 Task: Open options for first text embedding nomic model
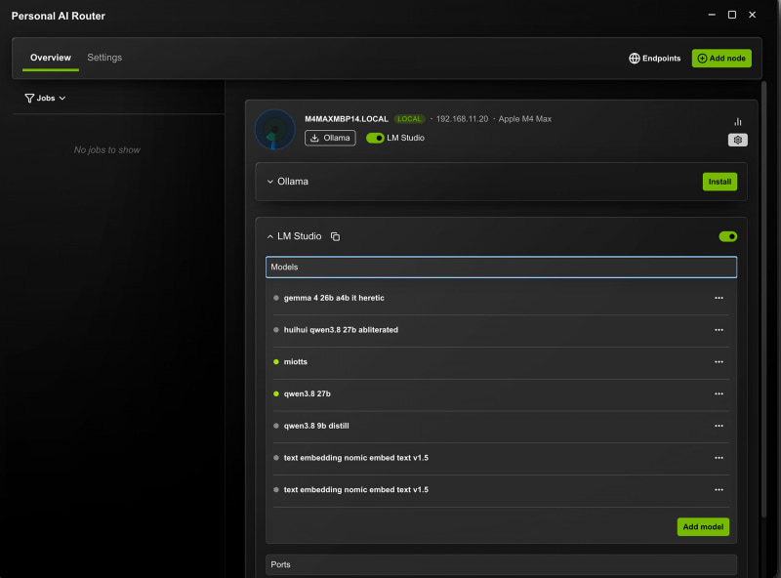click(x=719, y=457)
